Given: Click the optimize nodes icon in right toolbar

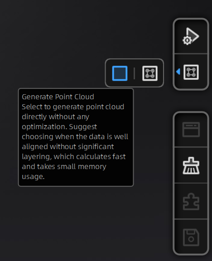Looking at the screenshot, I should (191, 72).
